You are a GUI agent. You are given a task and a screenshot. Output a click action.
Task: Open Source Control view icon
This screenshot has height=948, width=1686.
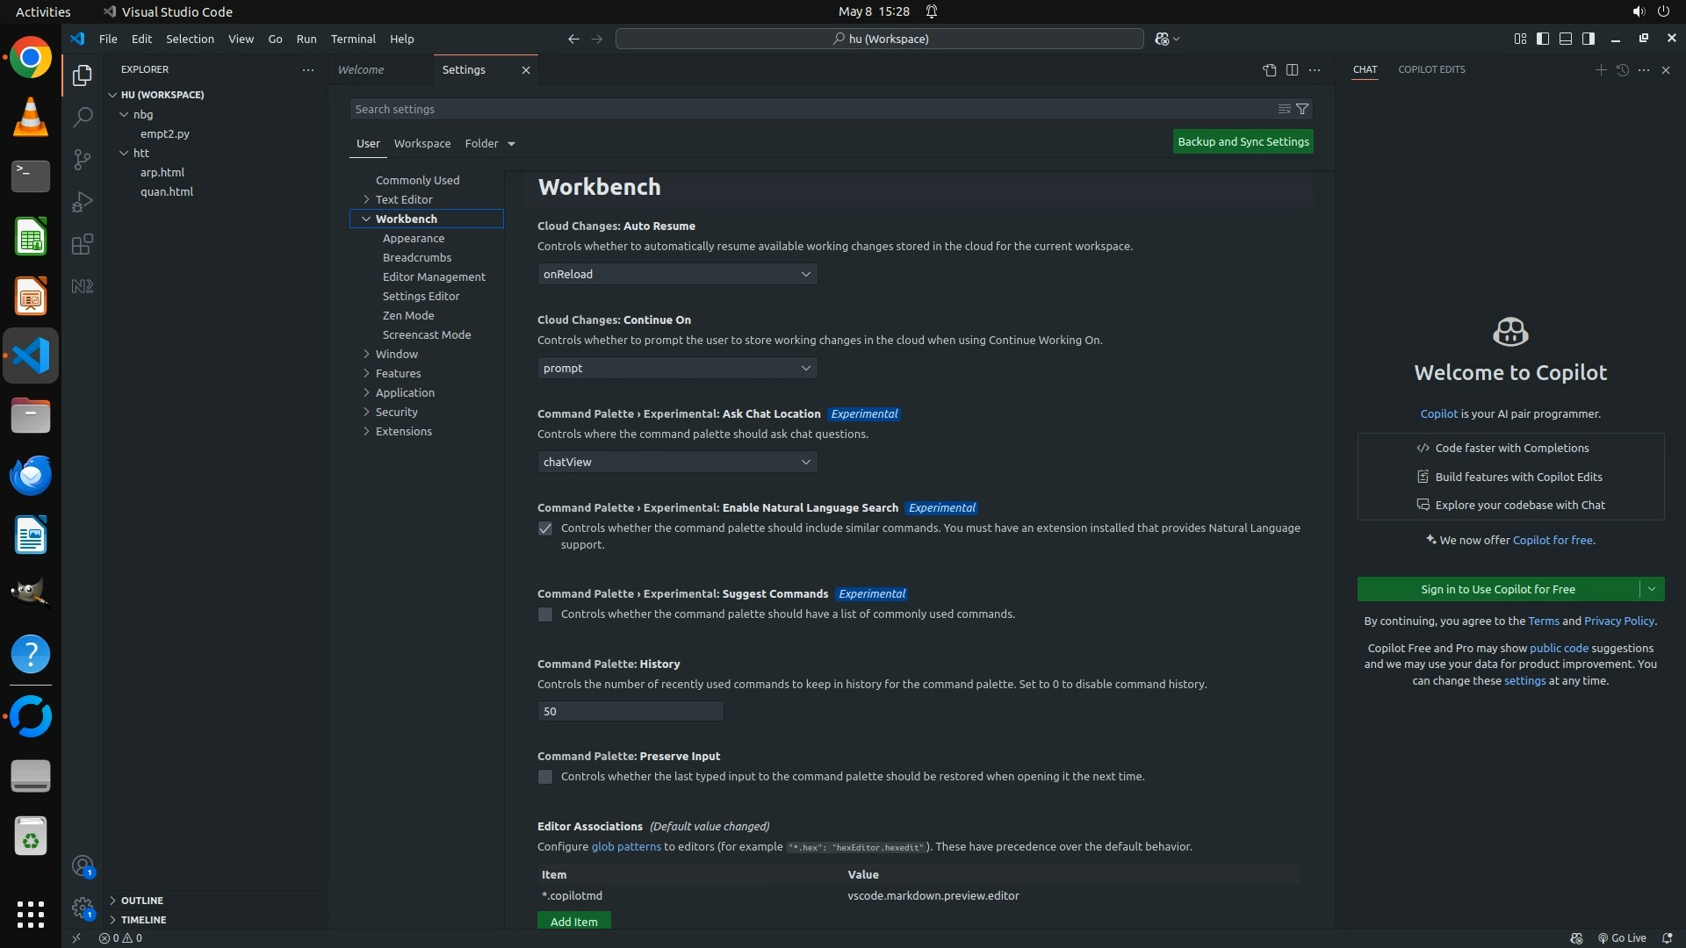(x=83, y=159)
